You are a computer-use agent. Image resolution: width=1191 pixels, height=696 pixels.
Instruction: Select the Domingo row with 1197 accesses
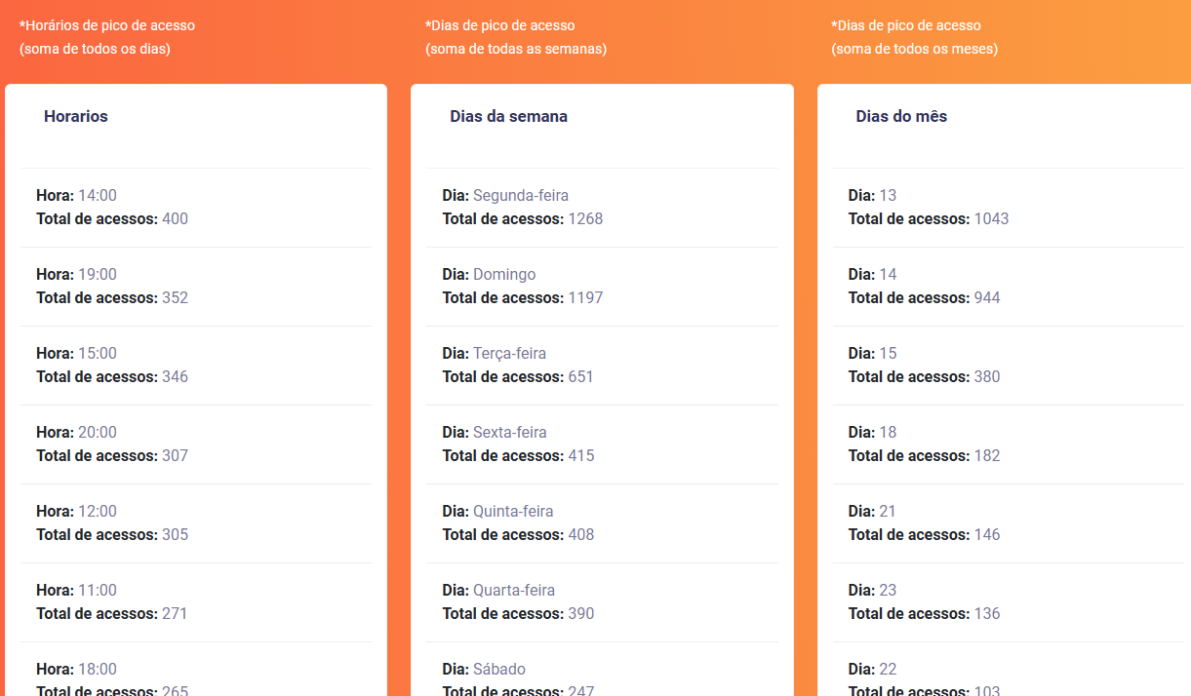[x=602, y=287]
